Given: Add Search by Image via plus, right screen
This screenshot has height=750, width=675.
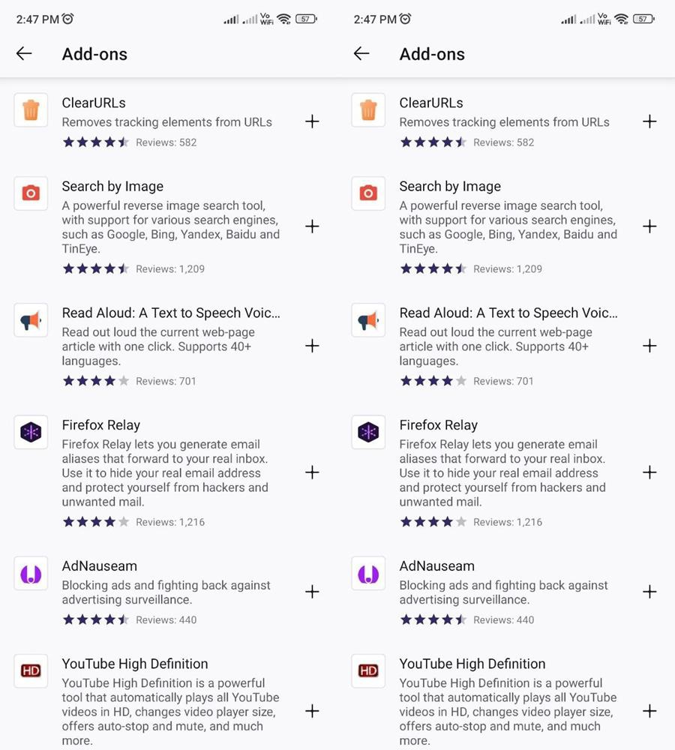Looking at the screenshot, I should point(649,226).
